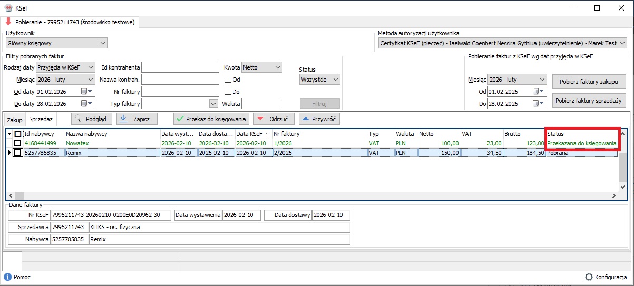Click Przekaż do księgowania checkmark button
This screenshot has width=634, height=286.
(x=211, y=119)
